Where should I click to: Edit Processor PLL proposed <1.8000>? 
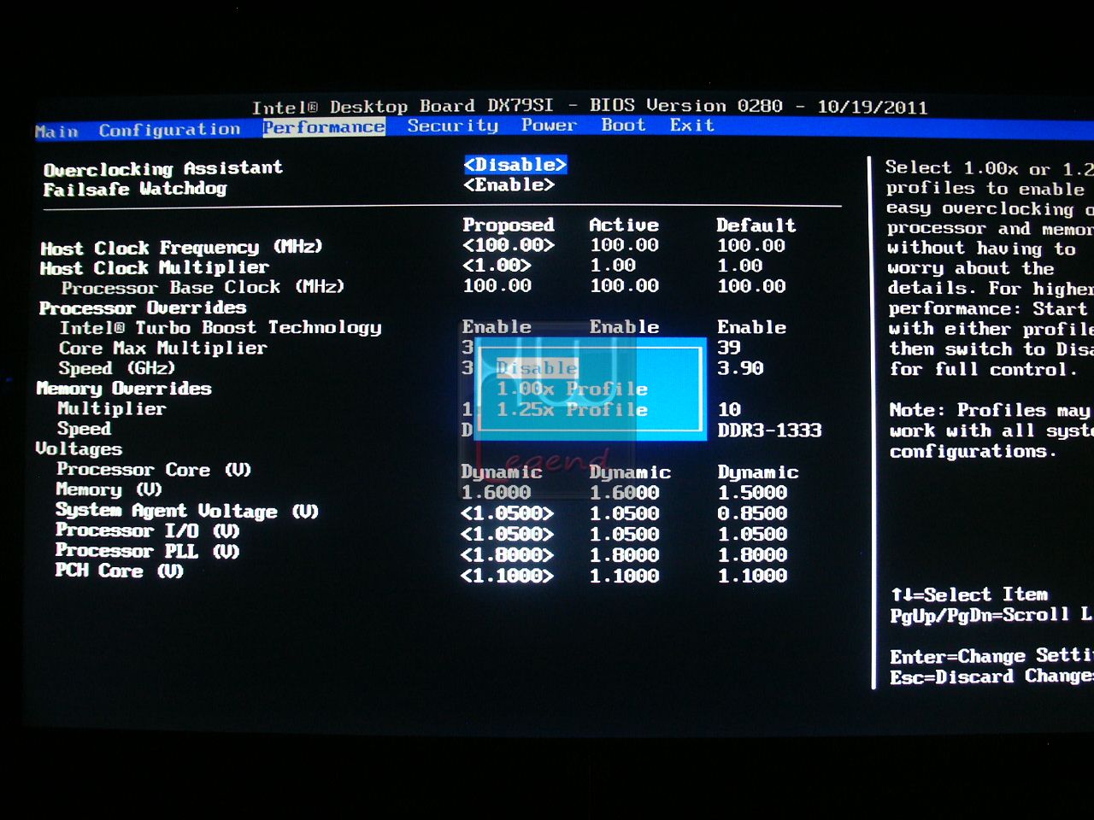tap(507, 554)
